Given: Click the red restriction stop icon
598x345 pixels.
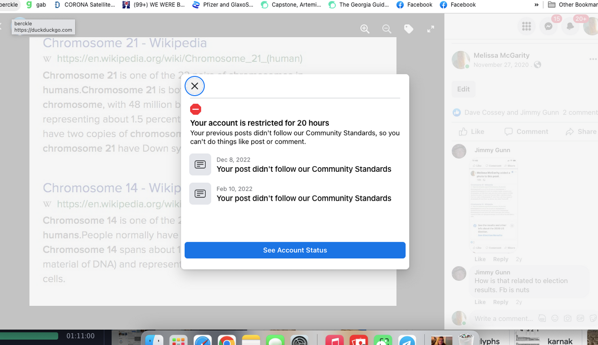Looking at the screenshot, I should (x=196, y=109).
